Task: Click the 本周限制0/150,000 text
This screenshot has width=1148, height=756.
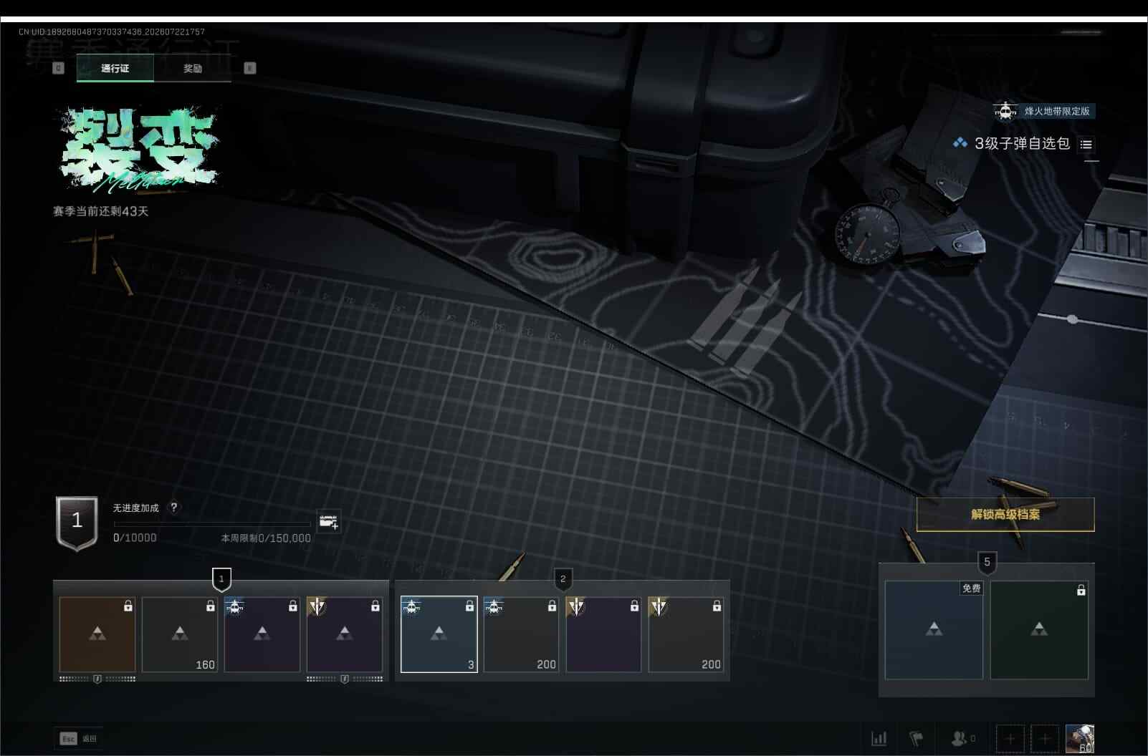Action: (x=266, y=538)
